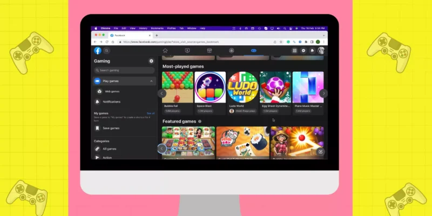Open the All games category
Screen dimensions: 432x216
(124, 149)
